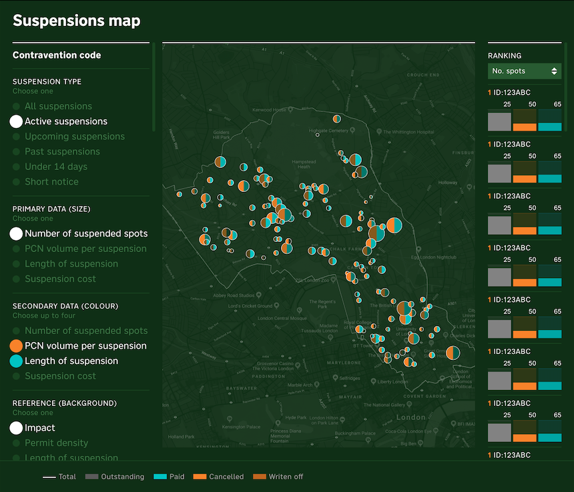Select the London Hilton on Park Lane pin
This screenshot has height=492, width=574.
[x=342, y=419]
